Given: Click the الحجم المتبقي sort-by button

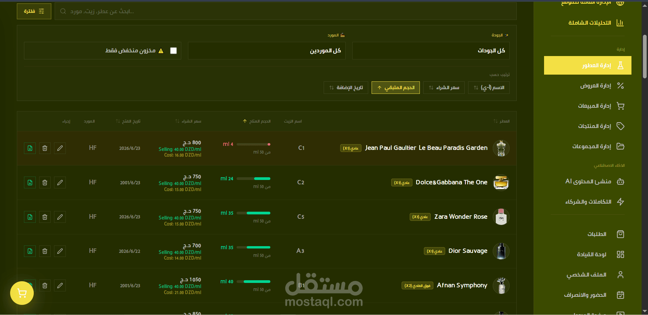Looking at the screenshot, I should [x=396, y=88].
